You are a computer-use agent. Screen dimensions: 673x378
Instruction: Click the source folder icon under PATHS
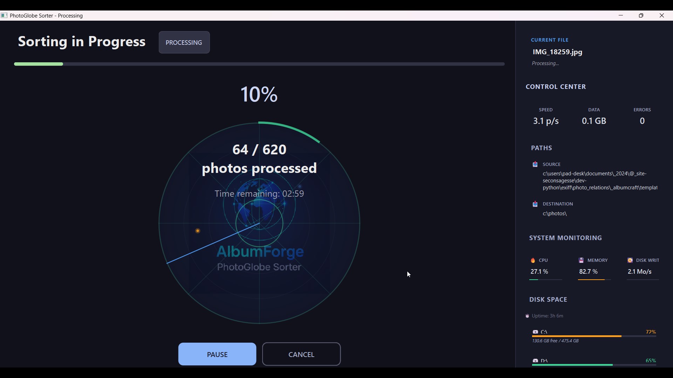pos(535,164)
